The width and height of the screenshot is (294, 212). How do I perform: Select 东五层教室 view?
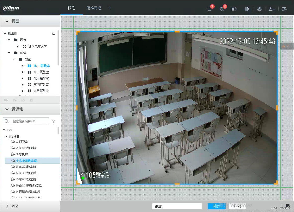[x=41, y=91]
